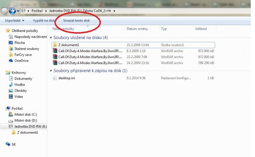Click the Plocha desktop icon

[11, 43]
